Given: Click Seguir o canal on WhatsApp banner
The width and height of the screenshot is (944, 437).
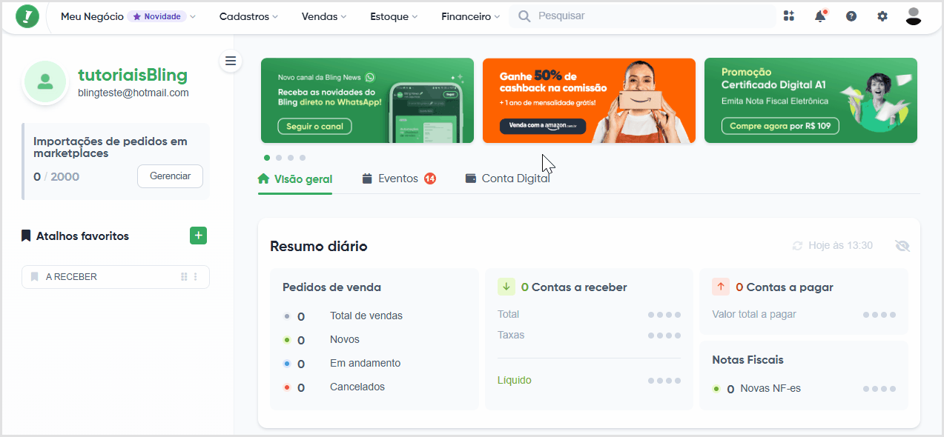Looking at the screenshot, I should point(314,126).
